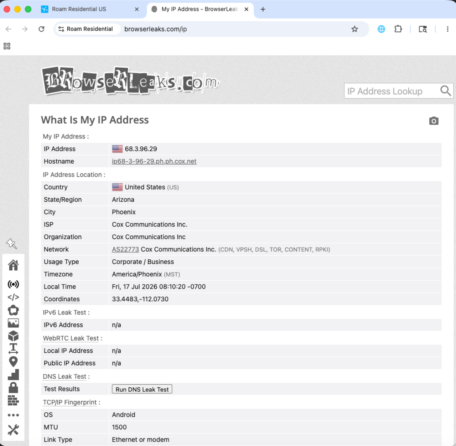Open the TCP/IP Fingerprint heading link
The height and width of the screenshot is (446, 456).
pos(70,402)
